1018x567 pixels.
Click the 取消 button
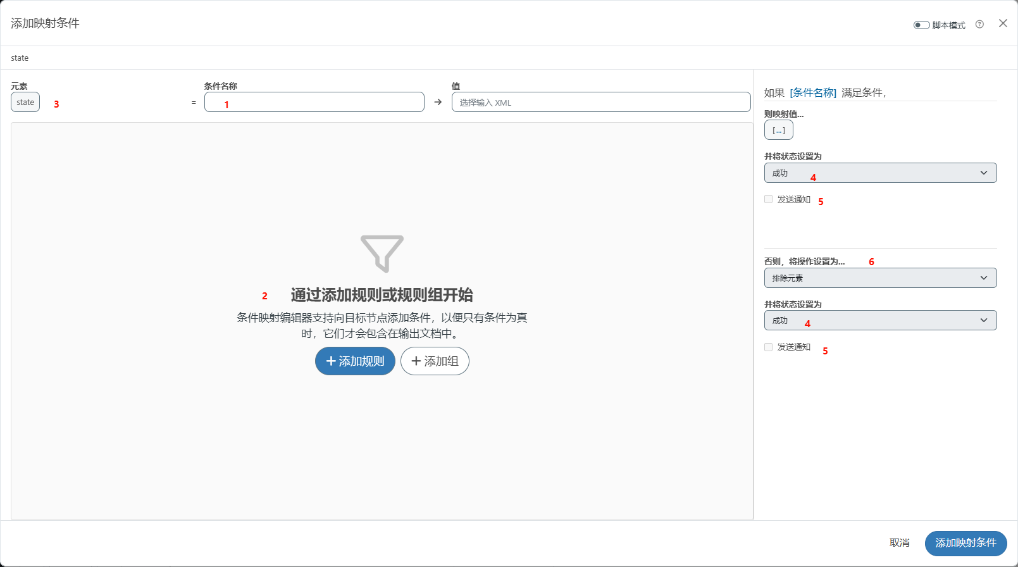(899, 543)
